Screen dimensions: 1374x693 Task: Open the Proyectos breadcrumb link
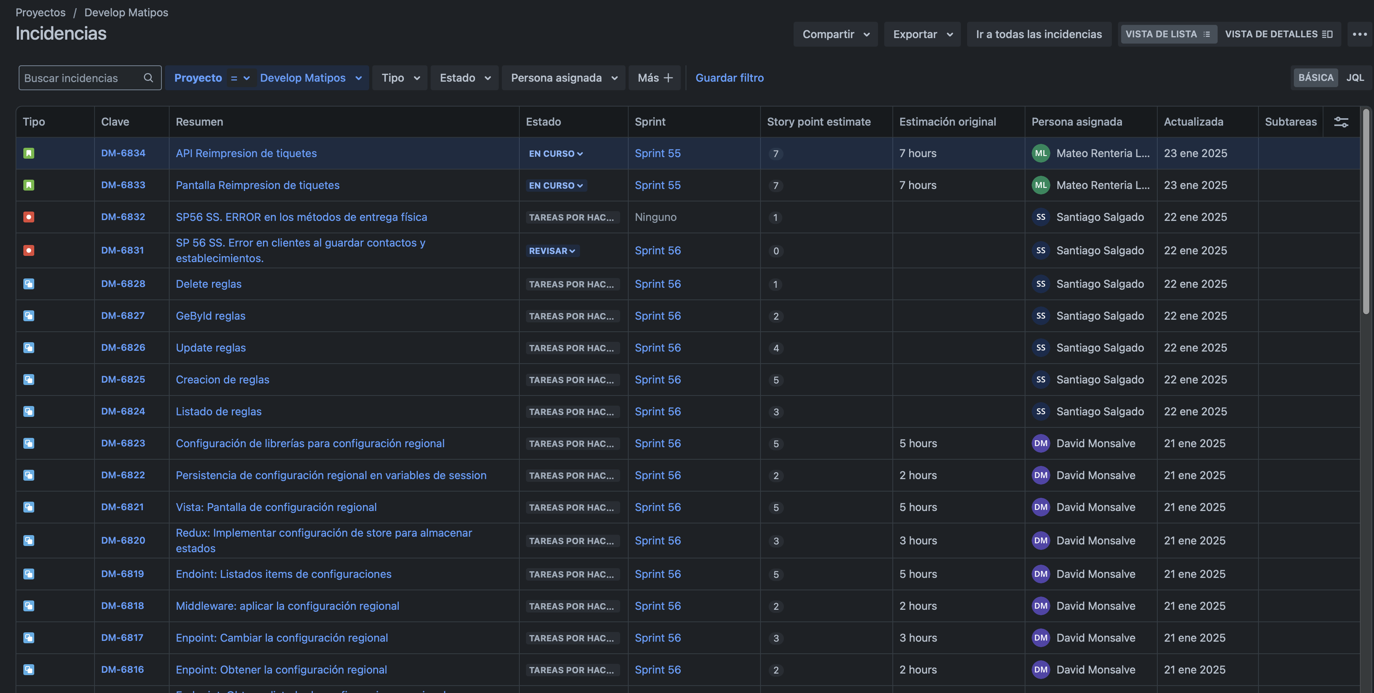coord(40,12)
